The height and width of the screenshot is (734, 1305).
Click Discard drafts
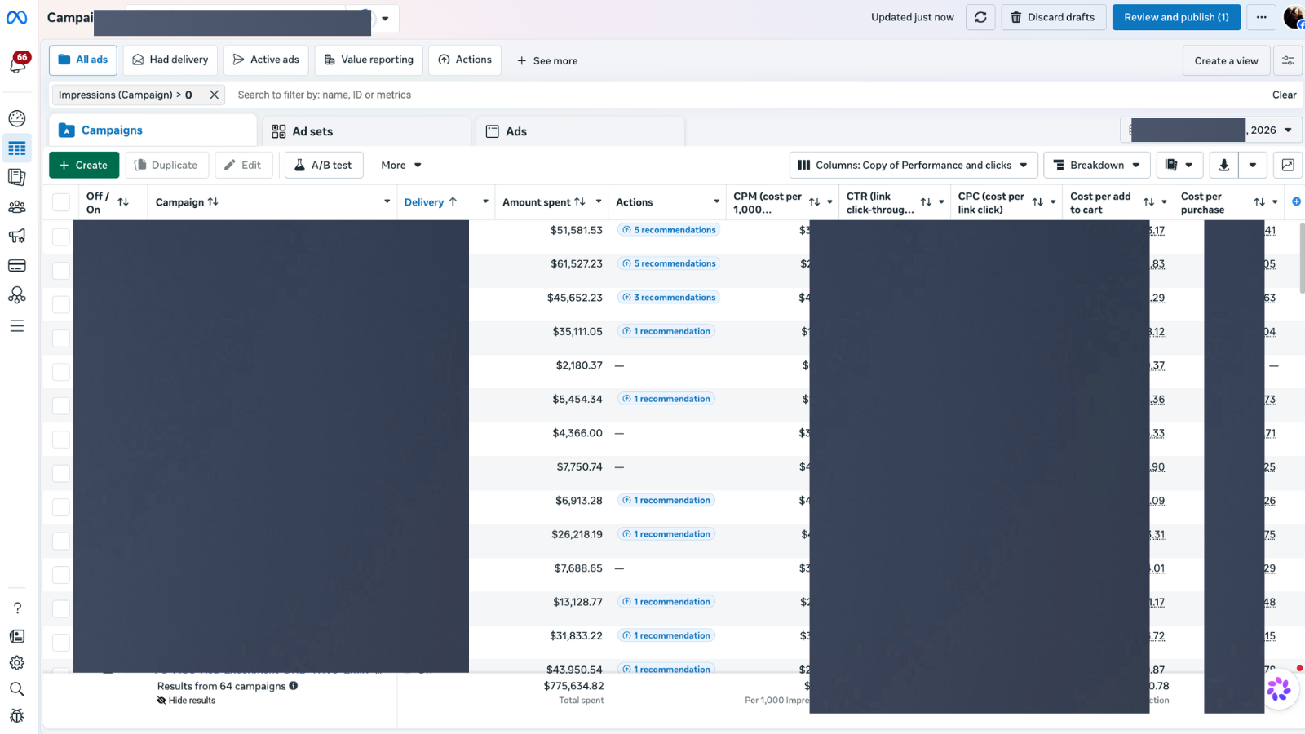(1053, 17)
